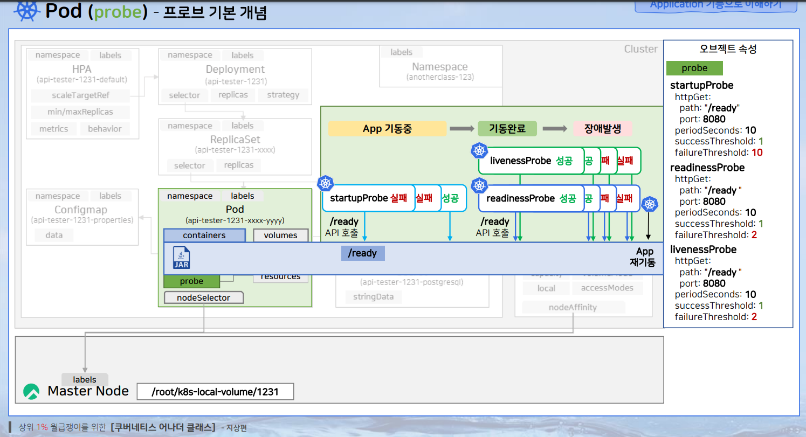Viewport: 806px width, 437px height.
Task: Click the readinessProbe 성공 card
Action: point(531,198)
